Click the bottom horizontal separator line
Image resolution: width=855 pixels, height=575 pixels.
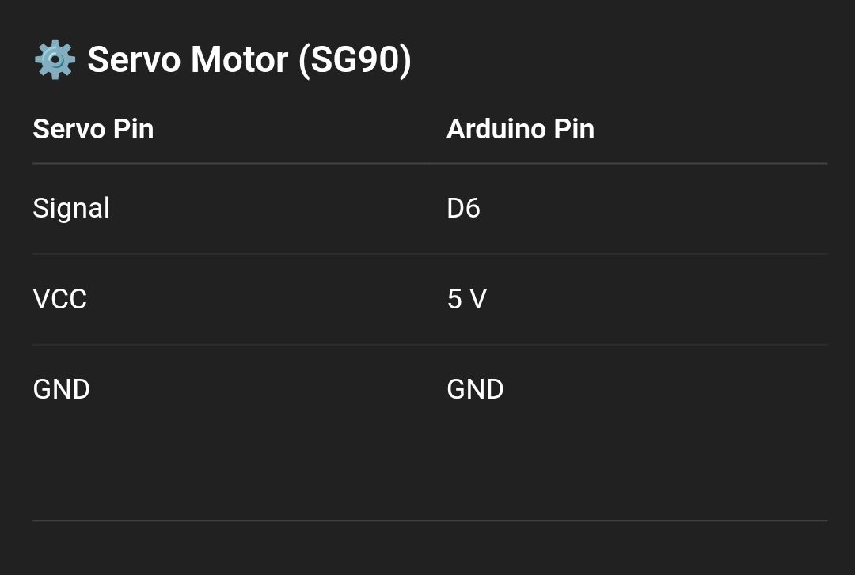(x=429, y=520)
